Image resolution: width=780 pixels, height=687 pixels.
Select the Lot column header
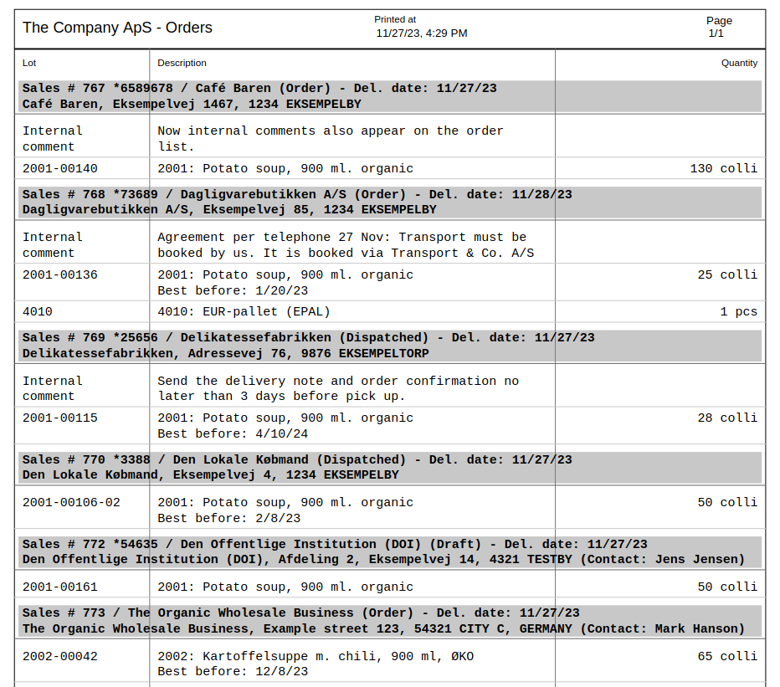point(29,63)
